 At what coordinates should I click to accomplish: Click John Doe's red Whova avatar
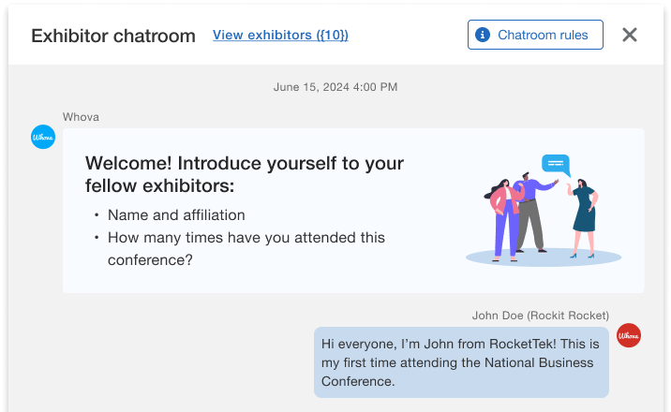(x=629, y=335)
